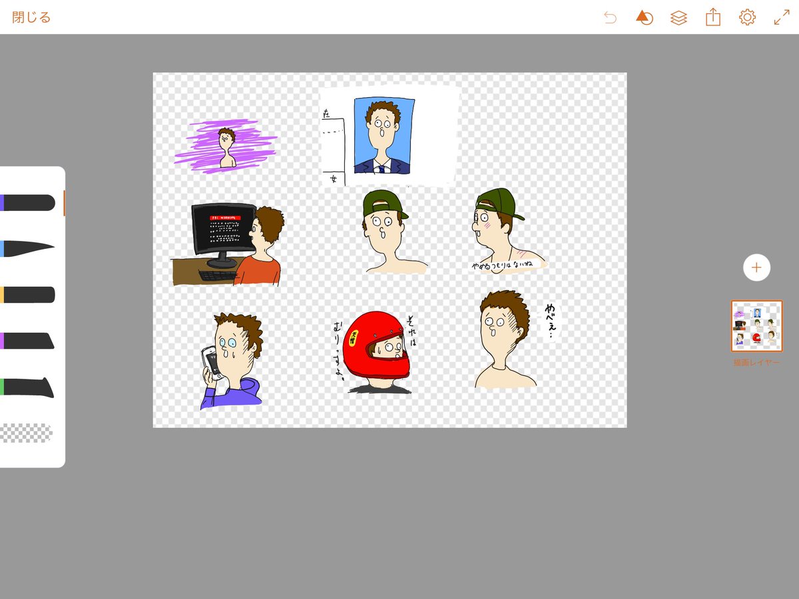Select the topmost brush with the blue-violet band
799x599 pixels.
(27, 203)
